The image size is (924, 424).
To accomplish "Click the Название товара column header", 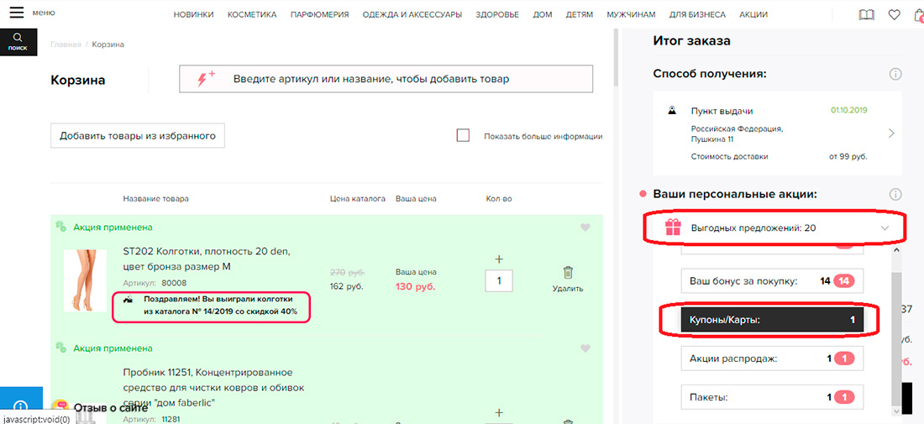I will coord(156,199).
